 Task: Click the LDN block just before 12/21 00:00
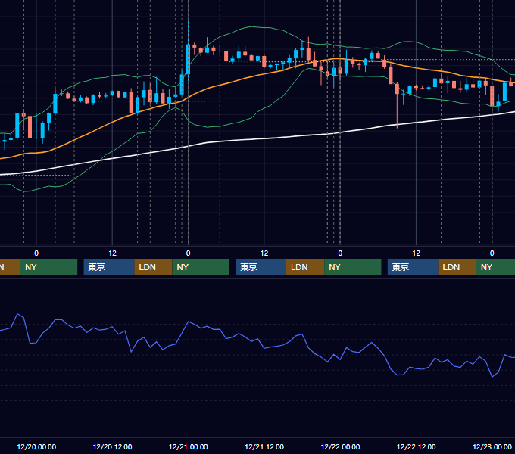tap(154, 267)
